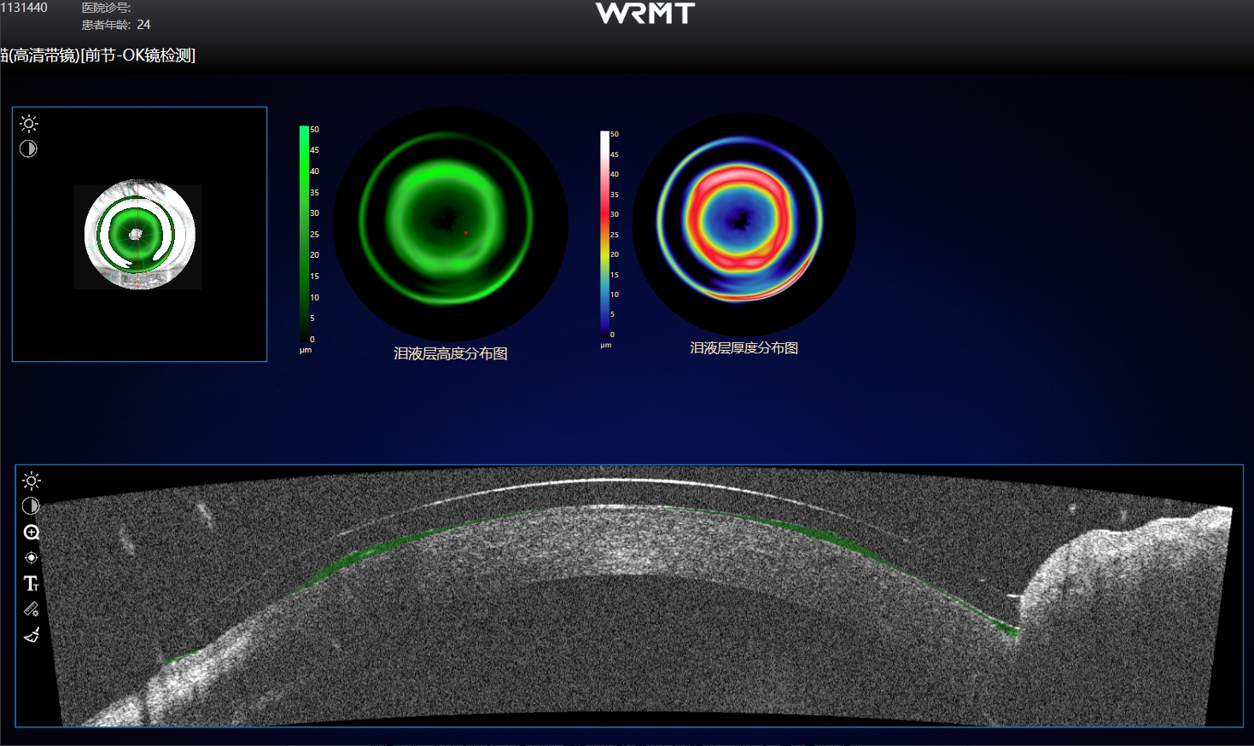Adjust contrast of the en-face eye image
This screenshot has height=746, width=1254.
click(x=28, y=149)
